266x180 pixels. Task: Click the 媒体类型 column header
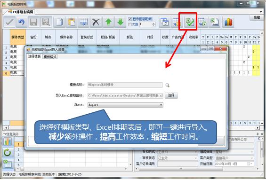point(18,37)
